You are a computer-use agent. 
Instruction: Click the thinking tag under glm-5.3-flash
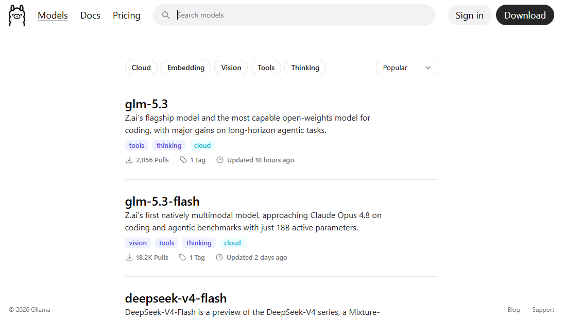pyautogui.click(x=199, y=243)
